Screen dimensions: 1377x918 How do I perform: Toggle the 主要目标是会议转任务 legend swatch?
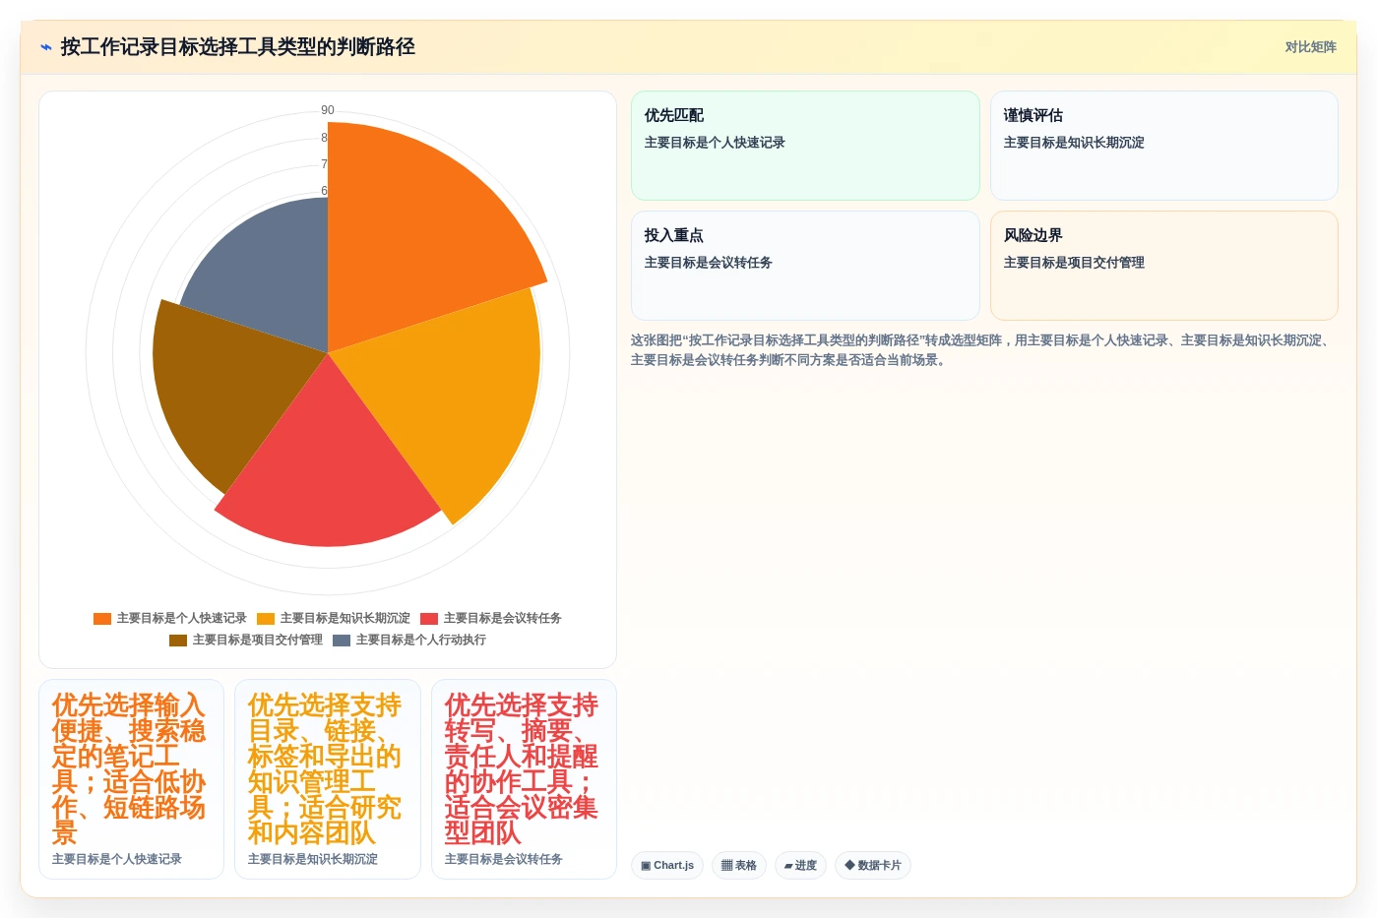tap(429, 619)
